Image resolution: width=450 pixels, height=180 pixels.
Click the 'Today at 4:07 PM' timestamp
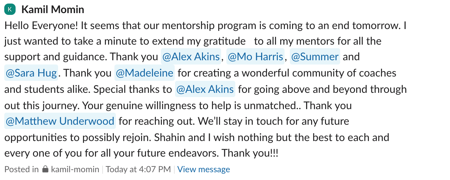coord(138,169)
